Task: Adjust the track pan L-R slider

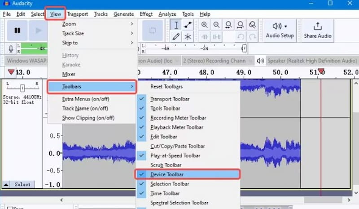Action: [22, 88]
